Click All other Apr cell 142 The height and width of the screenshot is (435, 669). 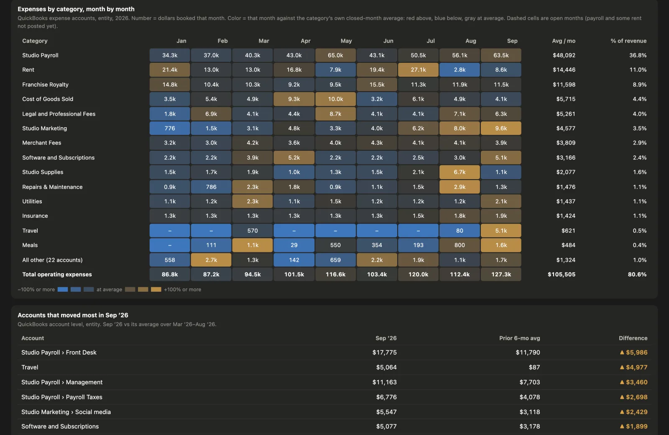pyautogui.click(x=294, y=260)
